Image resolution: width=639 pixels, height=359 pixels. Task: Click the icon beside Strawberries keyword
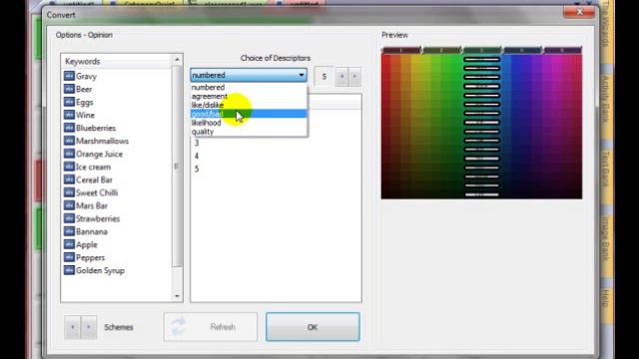point(69,218)
